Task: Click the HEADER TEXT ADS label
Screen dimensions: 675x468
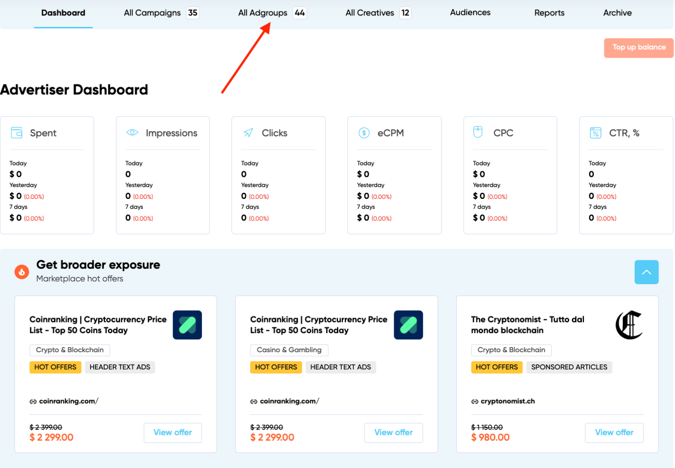Action: click(x=120, y=367)
